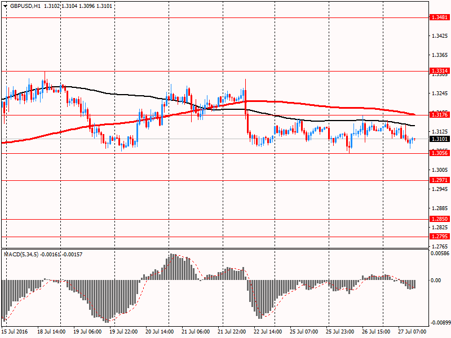
Task: Select the 1.3481 red price level label
Action: pyautogui.click(x=440, y=17)
